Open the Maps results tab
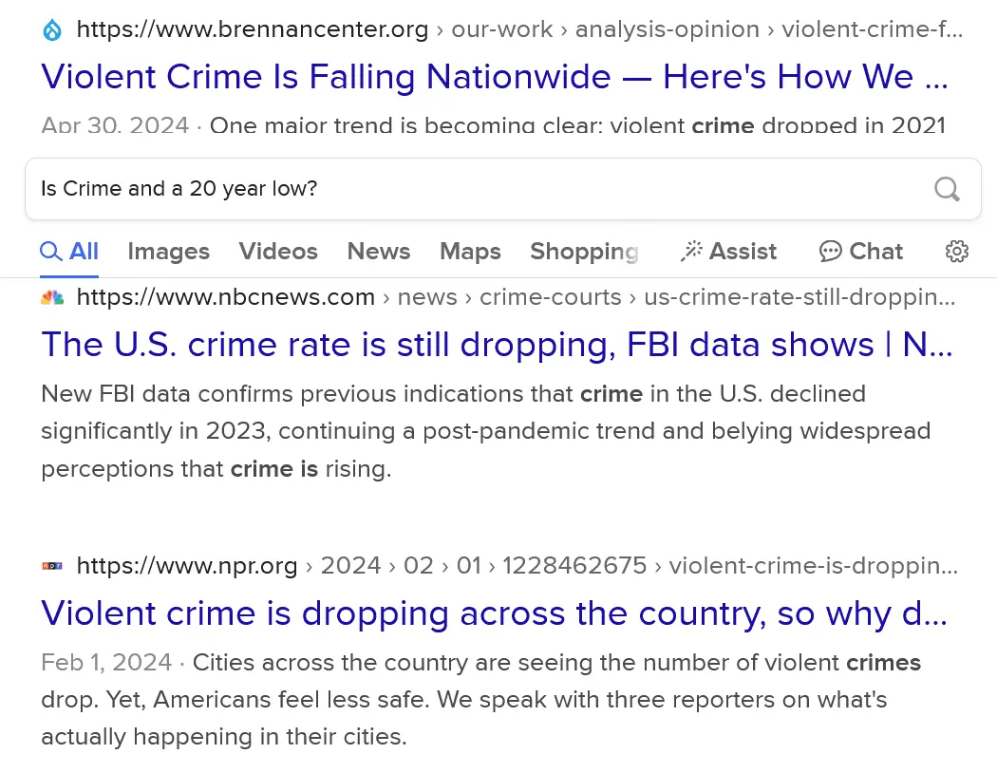The width and height of the screenshot is (997, 773). coord(470,252)
